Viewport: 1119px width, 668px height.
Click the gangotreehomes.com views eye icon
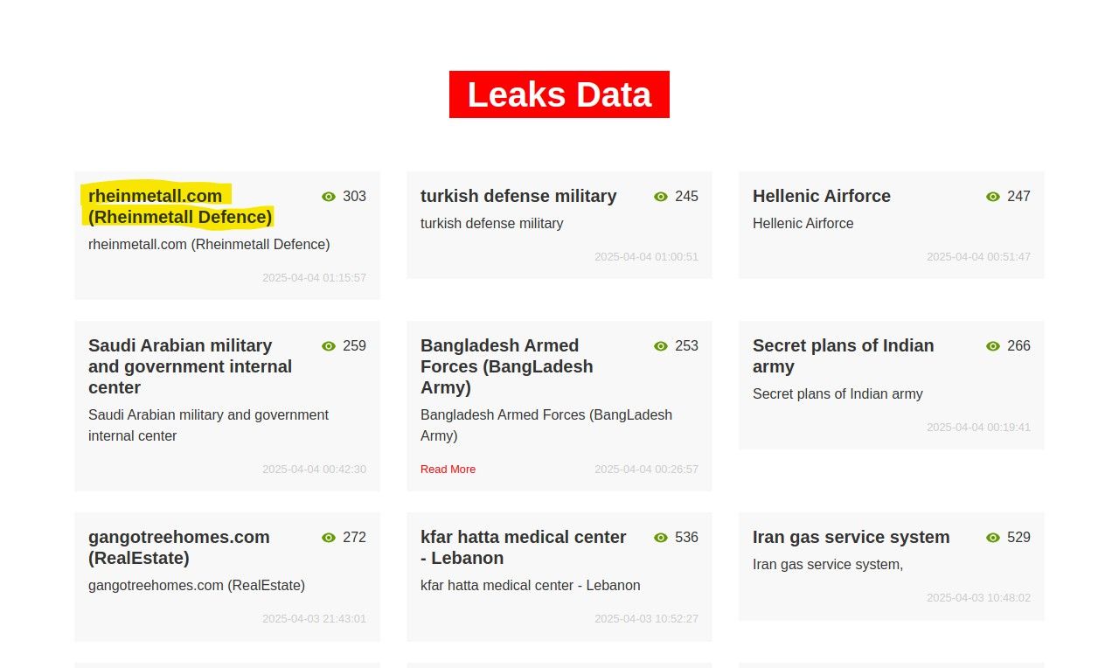(329, 538)
